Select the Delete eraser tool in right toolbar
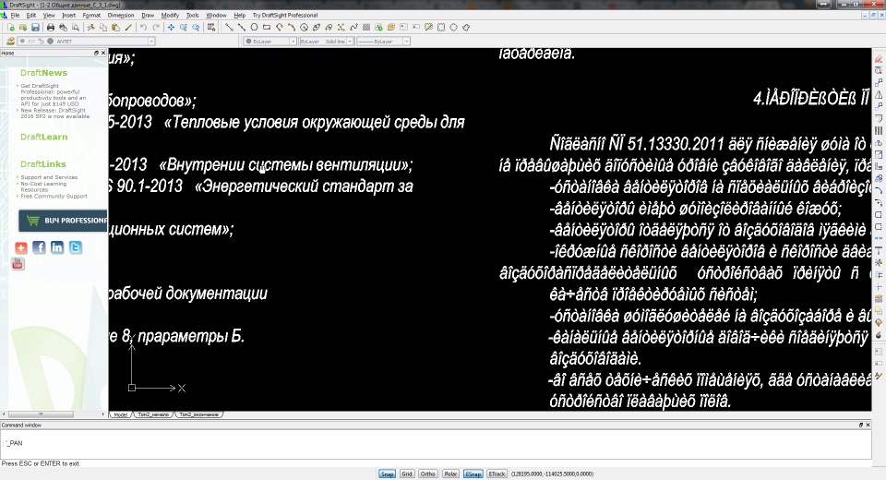 pyautogui.click(x=879, y=59)
